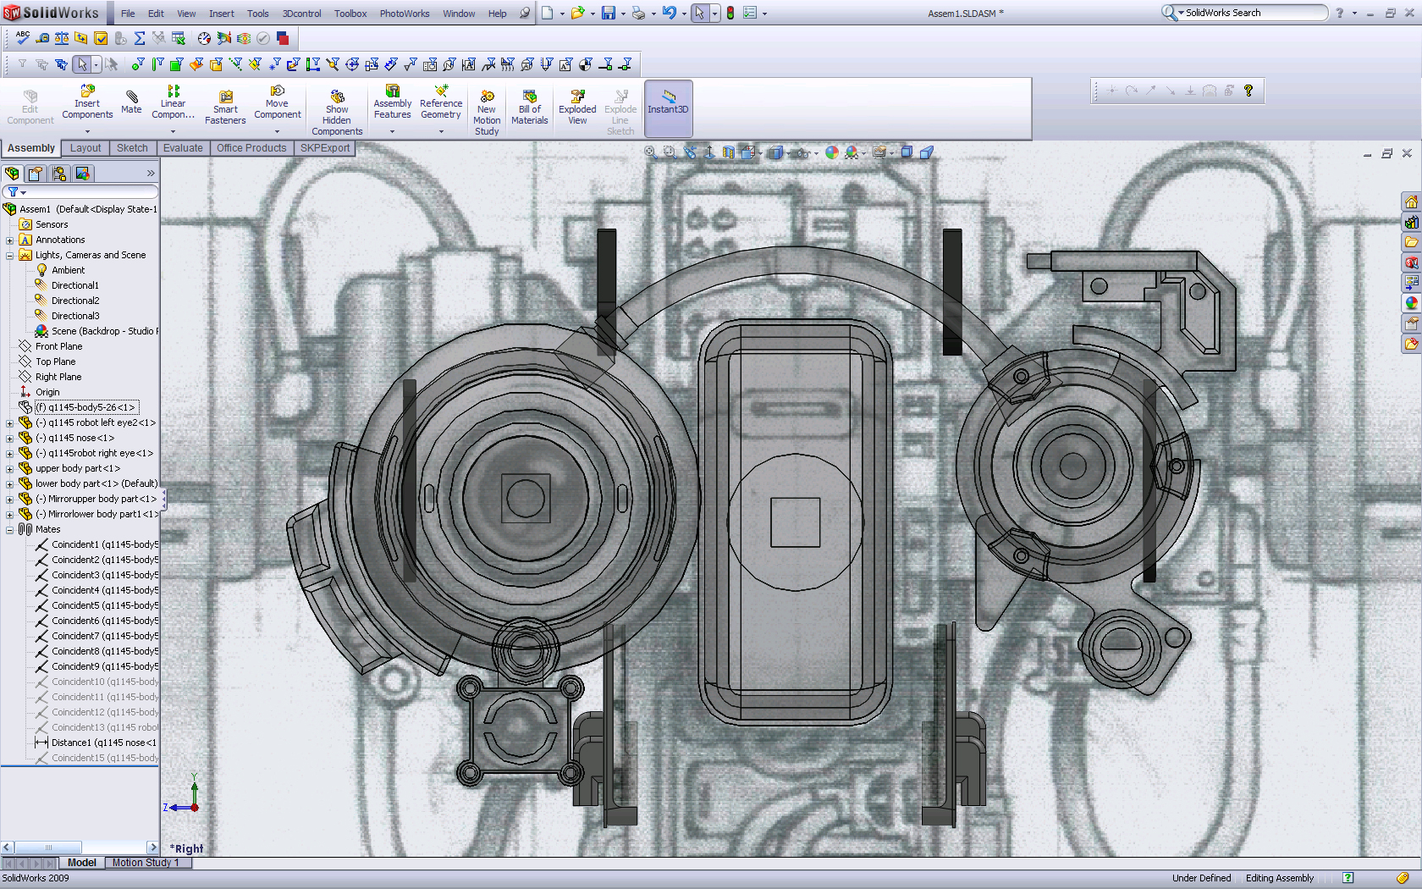The height and width of the screenshot is (889, 1422).
Task: Click Zoom to Area icon
Action: (x=670, y=152)
